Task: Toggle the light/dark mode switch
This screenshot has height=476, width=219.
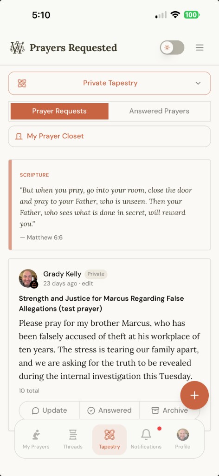Action: [172, 48]
